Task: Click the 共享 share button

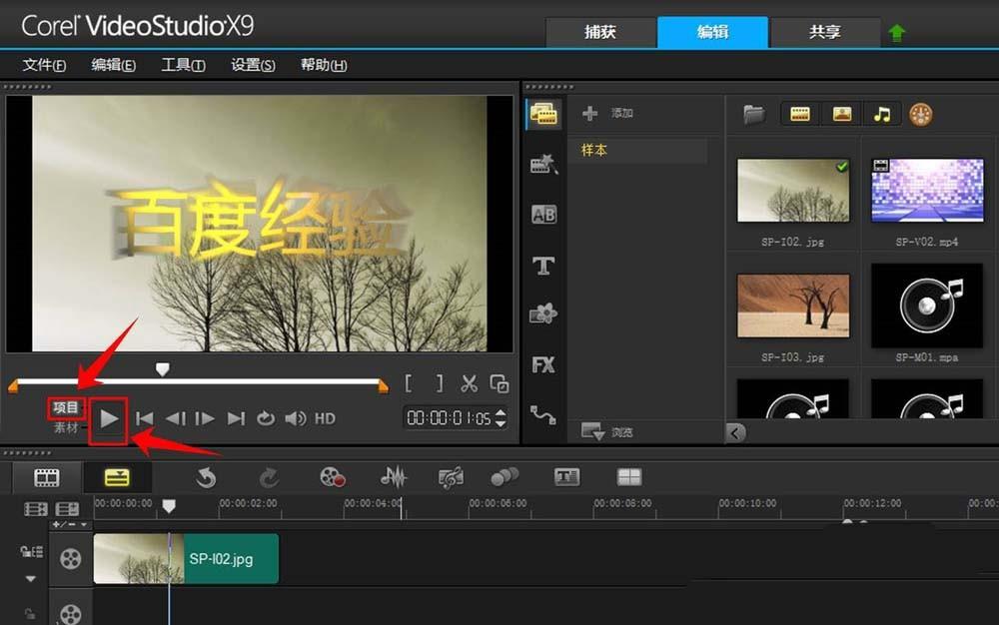Action: (x=826, y=31)
